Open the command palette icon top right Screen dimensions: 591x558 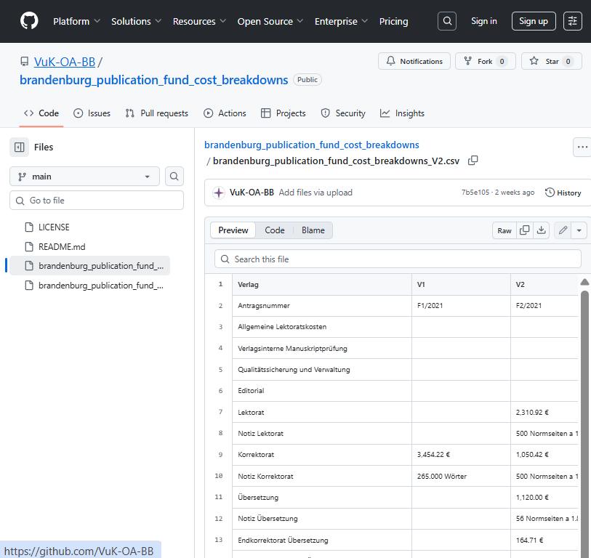(573, 21)
